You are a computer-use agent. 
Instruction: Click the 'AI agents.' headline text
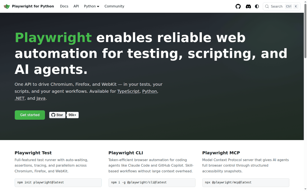[51, 69]
